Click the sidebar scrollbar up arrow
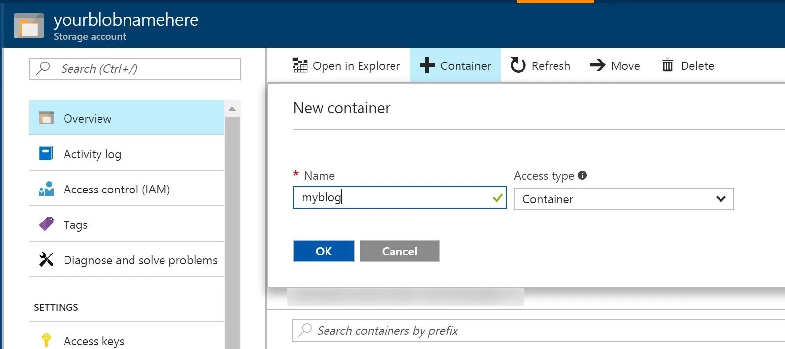Screen dimensions: 785x349 coord(232,109)
